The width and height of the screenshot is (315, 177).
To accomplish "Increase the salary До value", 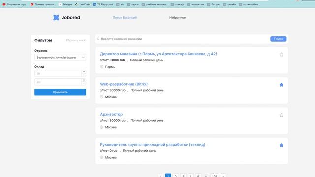I will (x=84, y=80).
